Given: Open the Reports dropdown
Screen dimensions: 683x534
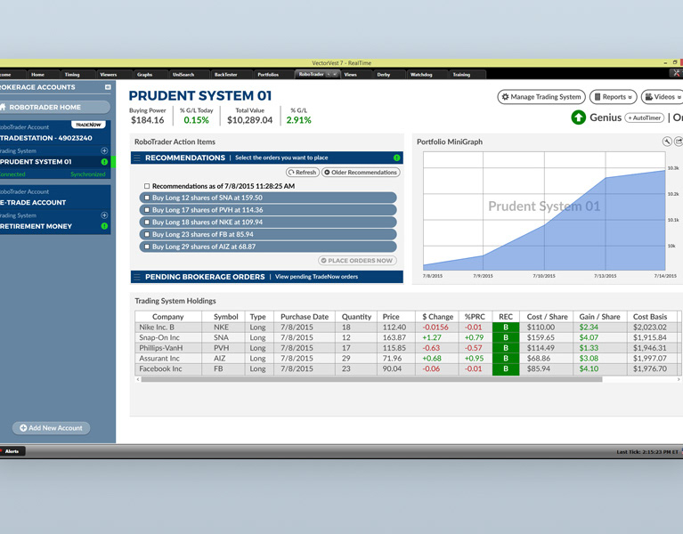Looking at the screenshot, I should (x=614, y=97).
